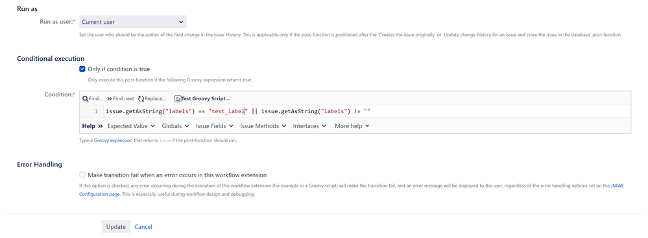This screenshot has width=648, height=238.
Task: Click the Update button
Action: click(x=116, y=226)
